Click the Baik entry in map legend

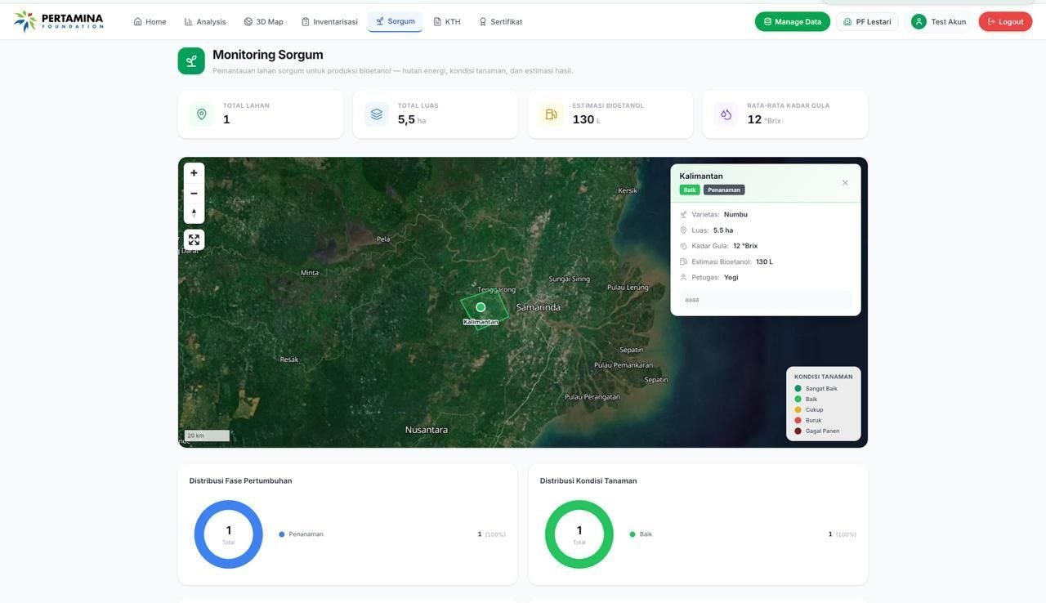806,400
